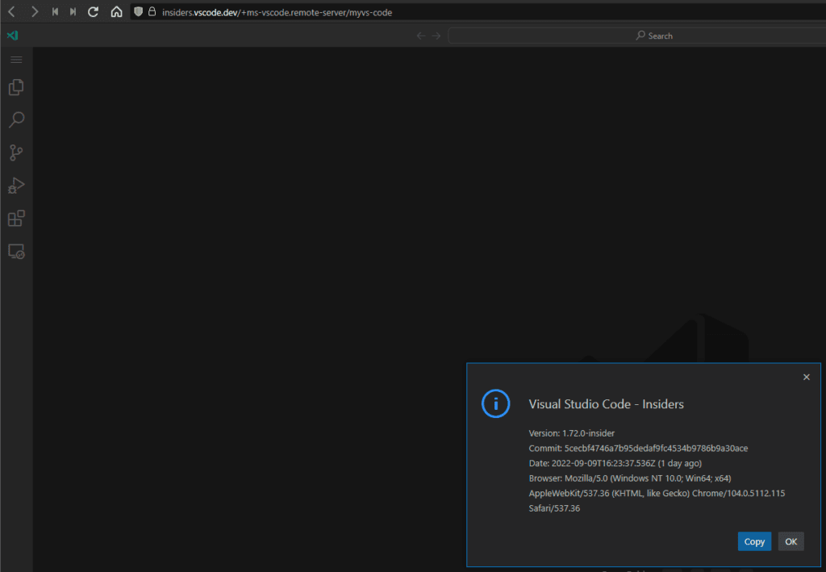This screenshot has width=826, height=572.
Task: Reload the page with the refresh icon
Action: pos(94,11)
